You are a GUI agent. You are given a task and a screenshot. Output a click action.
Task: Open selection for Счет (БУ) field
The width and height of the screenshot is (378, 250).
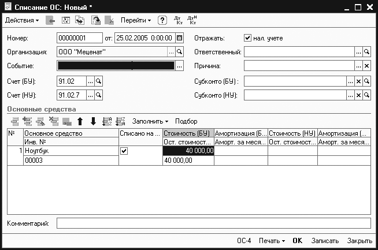(90, 81)
